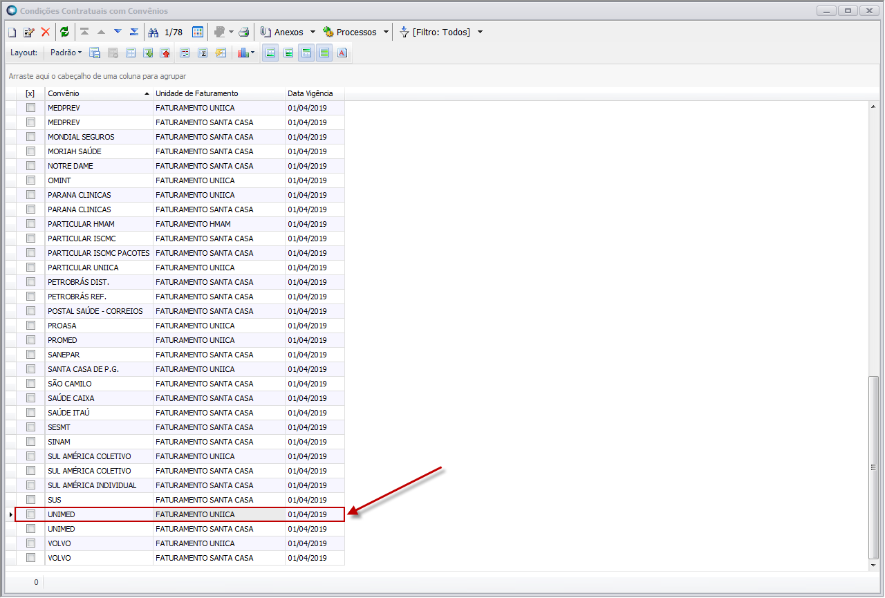Select the SANEPAR checkbox
Screen dimensions: 885x598
pyautogui.click(x=30, y=355)
